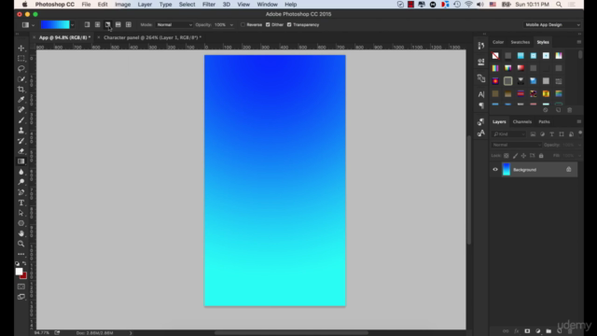Screen dimensions: 597x336
Task: Switch to Character panel document tab
Action: pos(153,37)
